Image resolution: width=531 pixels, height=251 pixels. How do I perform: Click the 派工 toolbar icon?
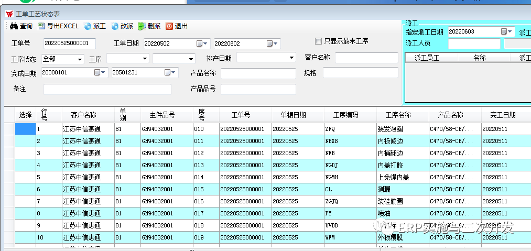(88, 26)
